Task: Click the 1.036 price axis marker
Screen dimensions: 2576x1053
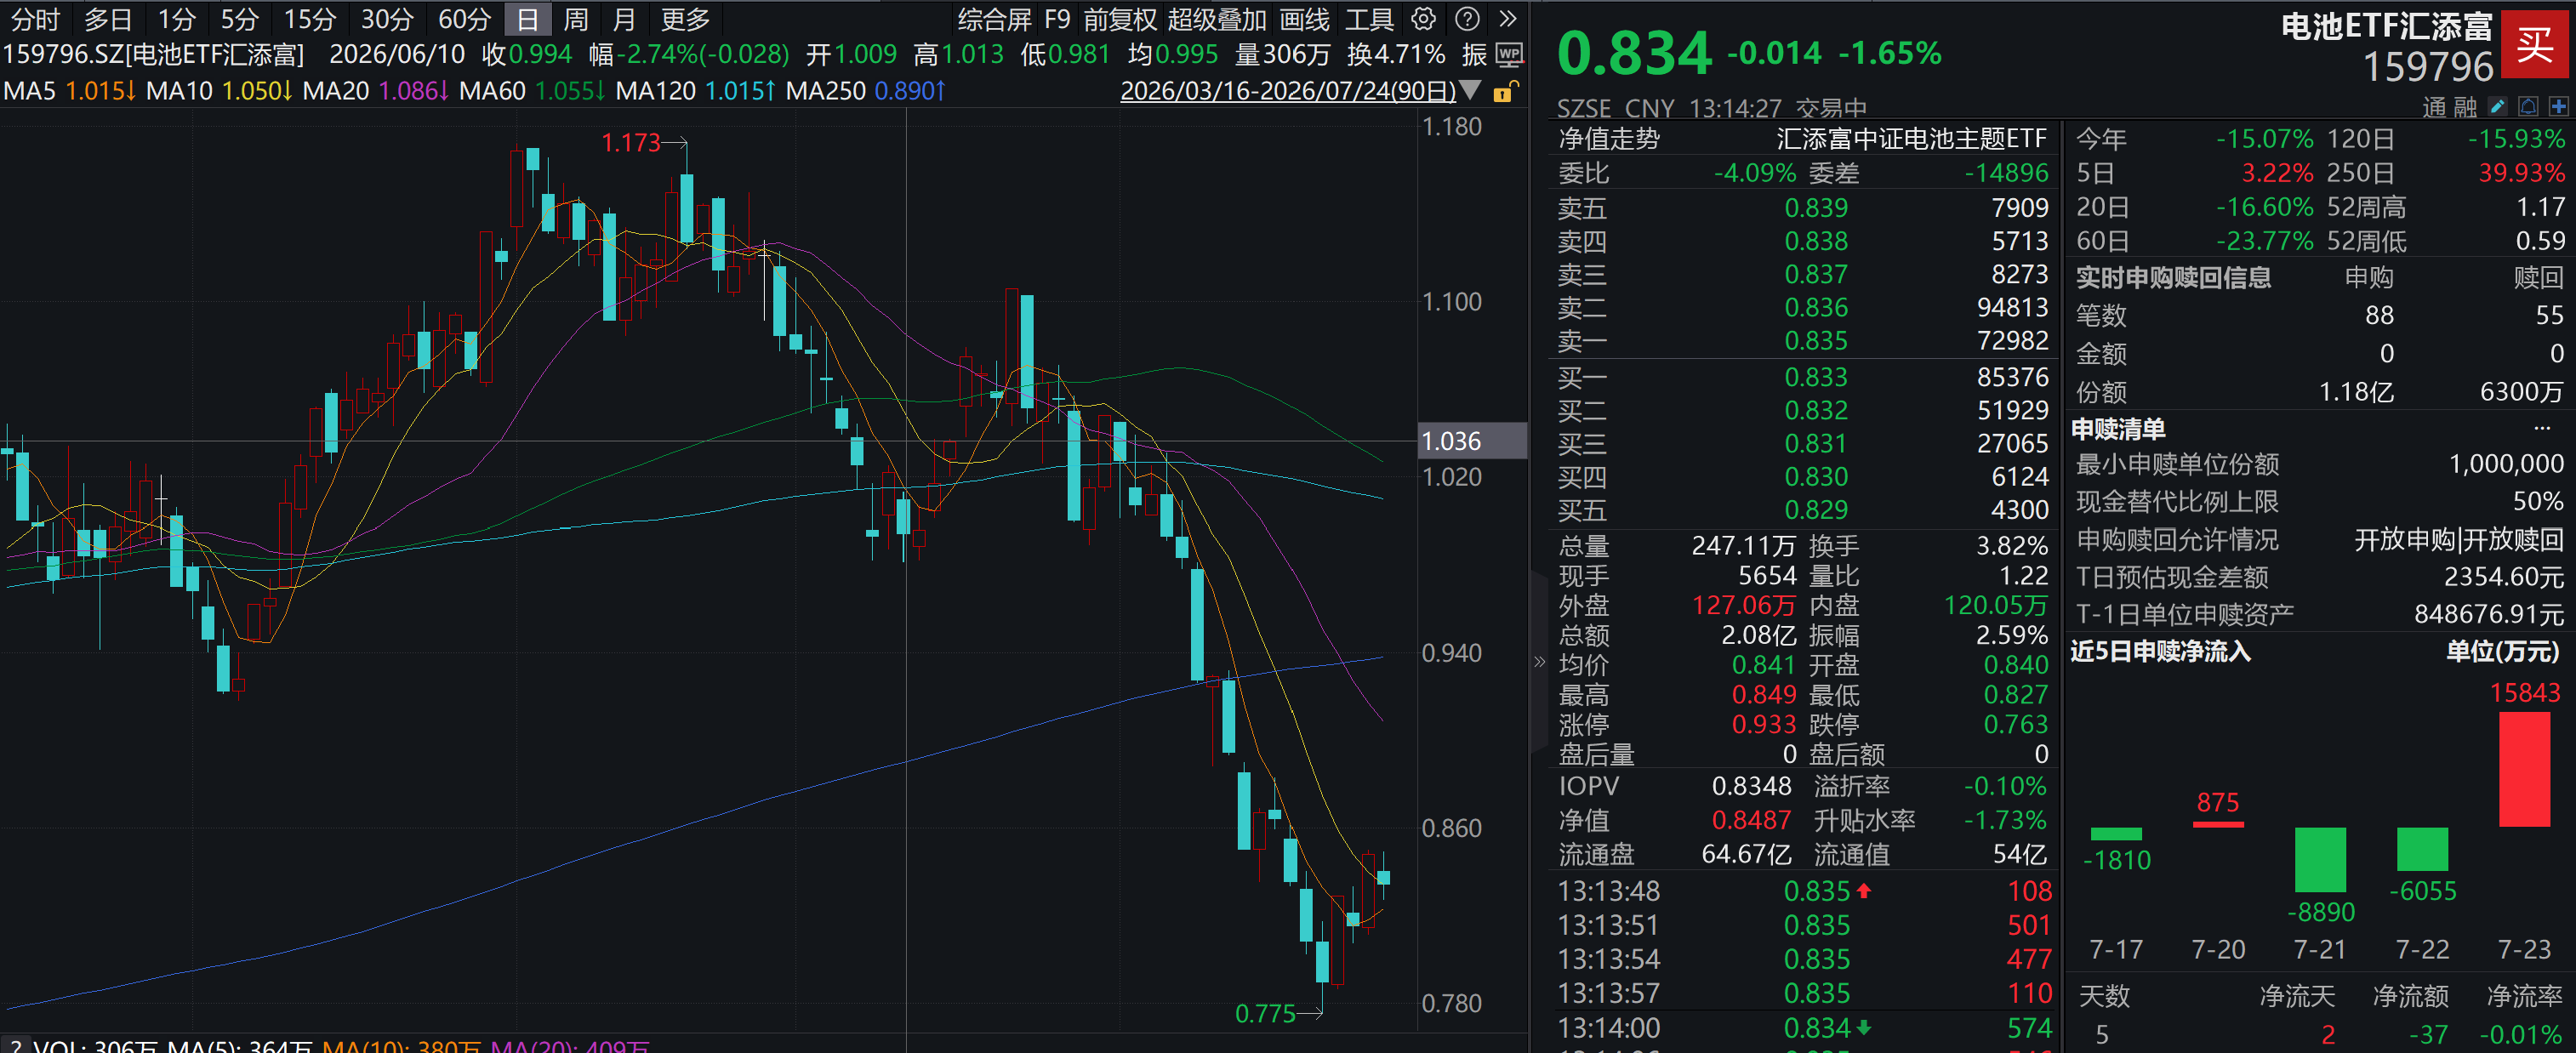Action: tap(1473, 441)
